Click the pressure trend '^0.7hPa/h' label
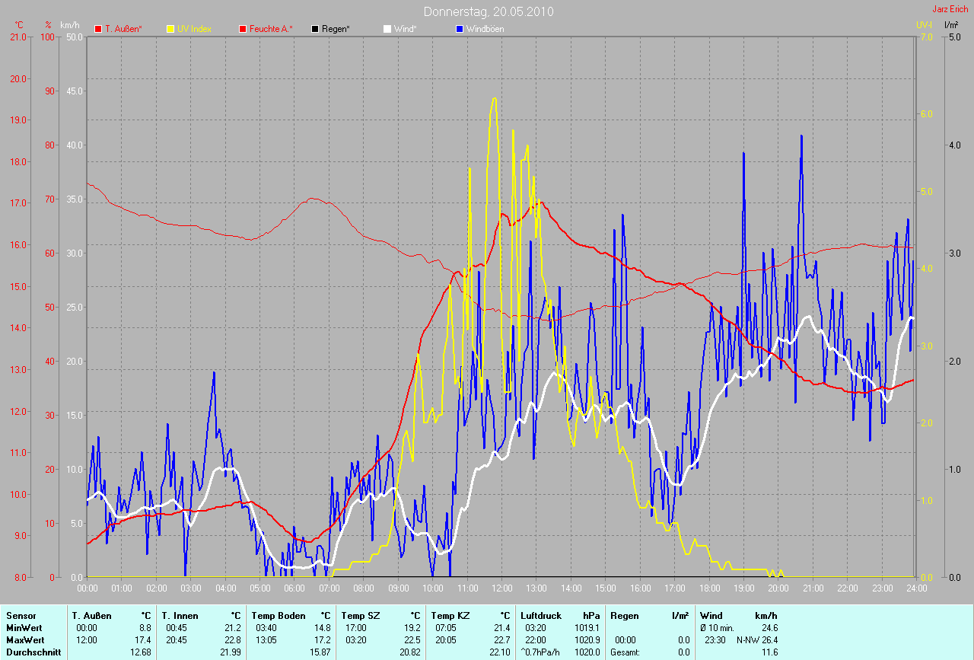This screenshot has width=974, height=660. click(542, 652)
